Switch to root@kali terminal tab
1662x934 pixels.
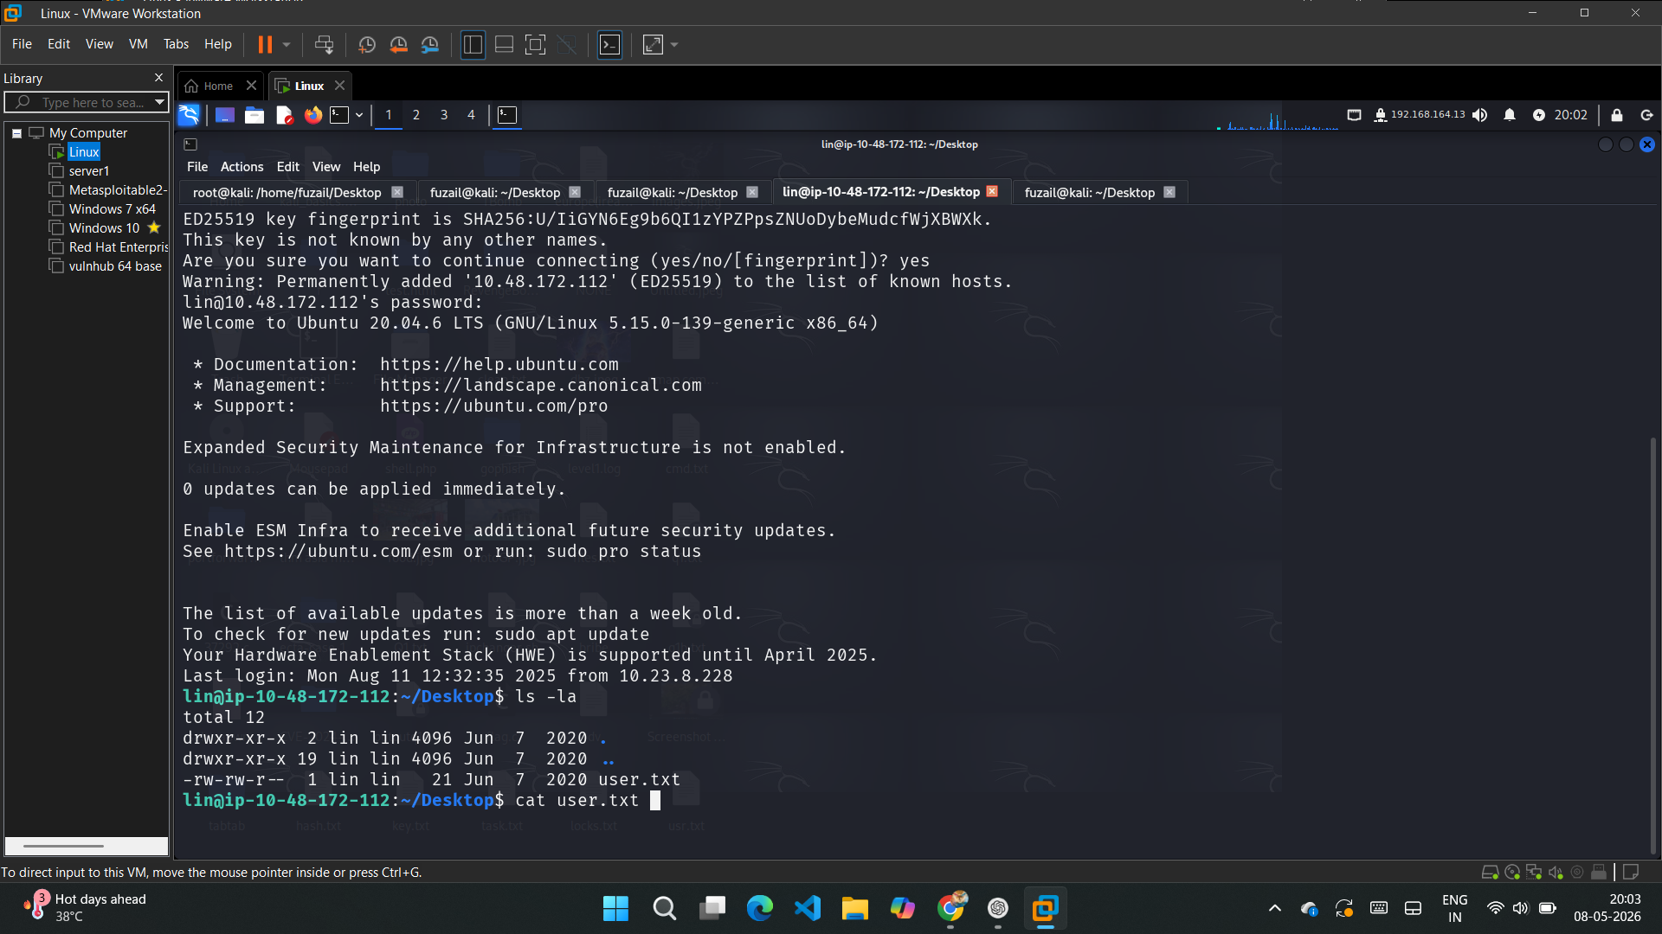[x=287, y=193]
